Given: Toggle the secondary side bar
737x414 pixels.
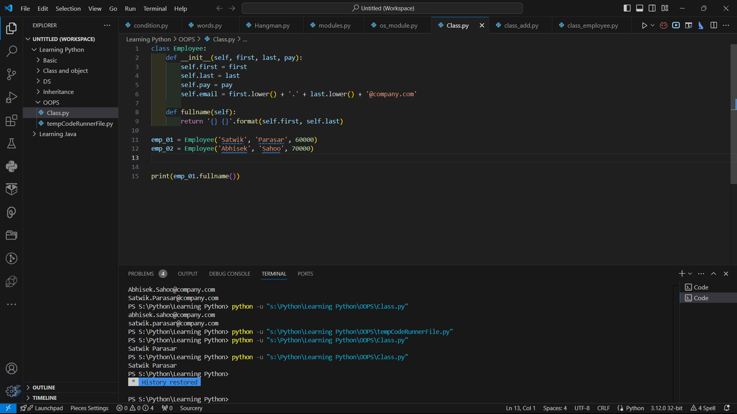Looking at the screenshot, I should (652, 8).
